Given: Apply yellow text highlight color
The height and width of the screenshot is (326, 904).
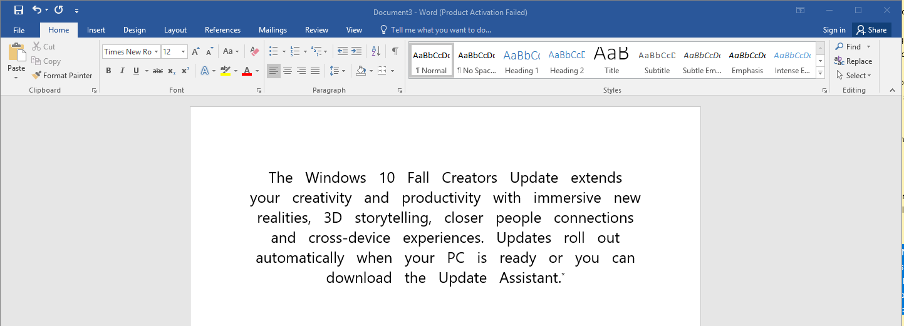Looking at the screenshot, I should tap(226, 71).
